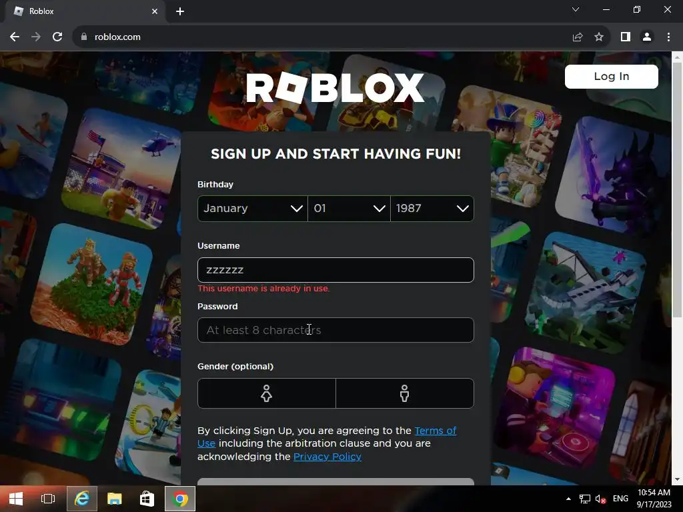Open the birthday month dropdown
Screen dimensions: 683x512
[x=253, y=209]
